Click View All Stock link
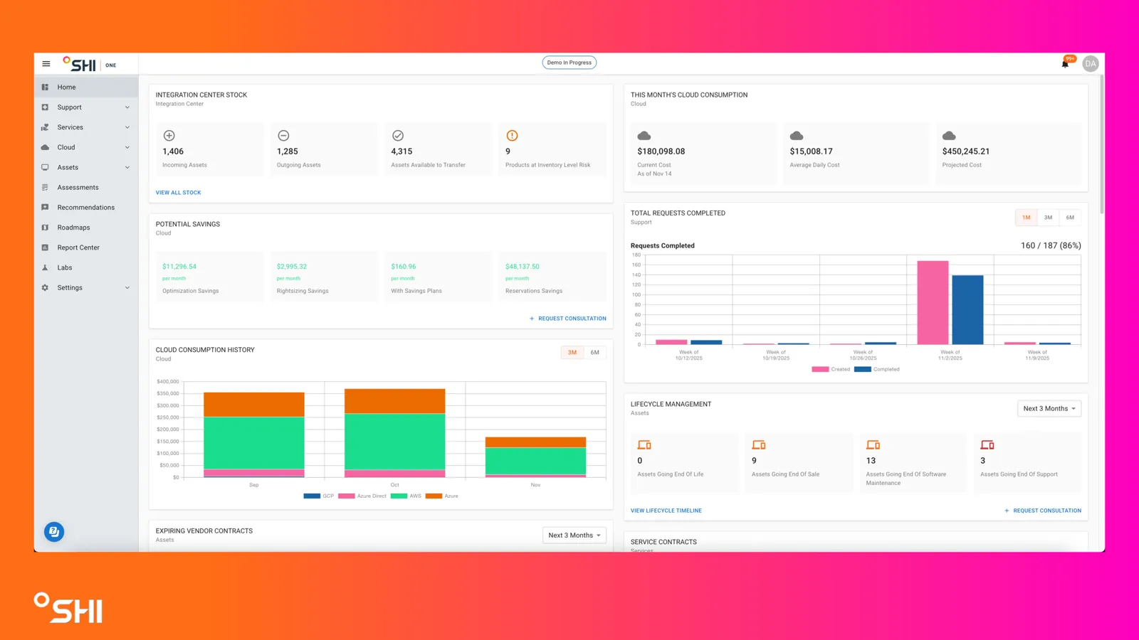1139x640 pixels. point(178,193)
